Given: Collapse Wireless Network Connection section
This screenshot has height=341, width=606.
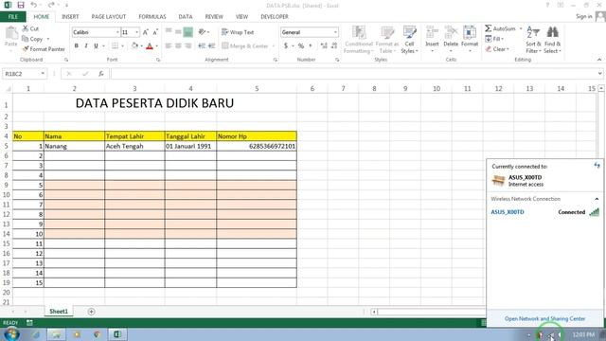Looking at the screenshot, I should (x=597, y=199).
